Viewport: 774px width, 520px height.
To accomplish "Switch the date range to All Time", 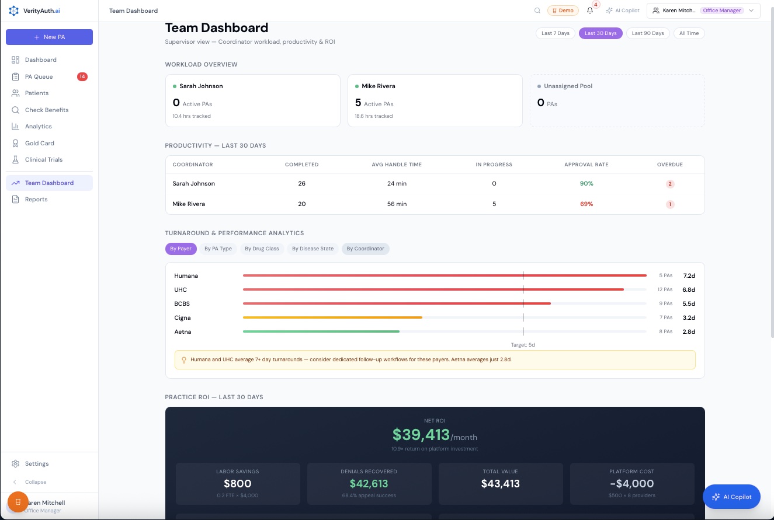I will [689, 33].
